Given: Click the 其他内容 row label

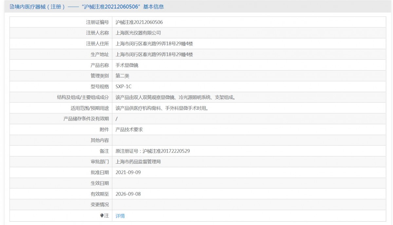Looking at the screenshot, I should tap(100, 140).
